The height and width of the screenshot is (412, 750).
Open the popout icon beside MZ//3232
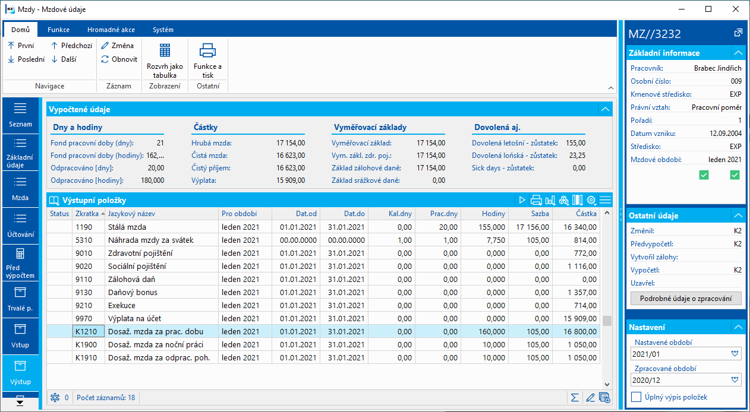[x=738, y=33]
